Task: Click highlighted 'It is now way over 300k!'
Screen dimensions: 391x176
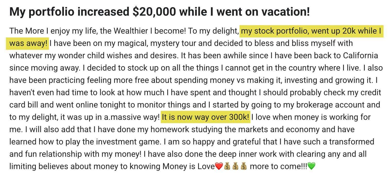Action: 206,118
